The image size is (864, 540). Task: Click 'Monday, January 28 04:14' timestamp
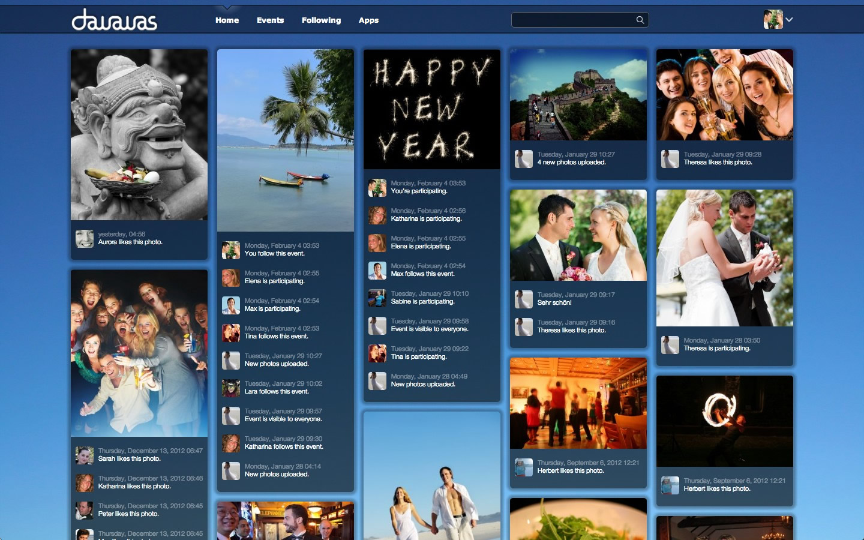(283, 466)
